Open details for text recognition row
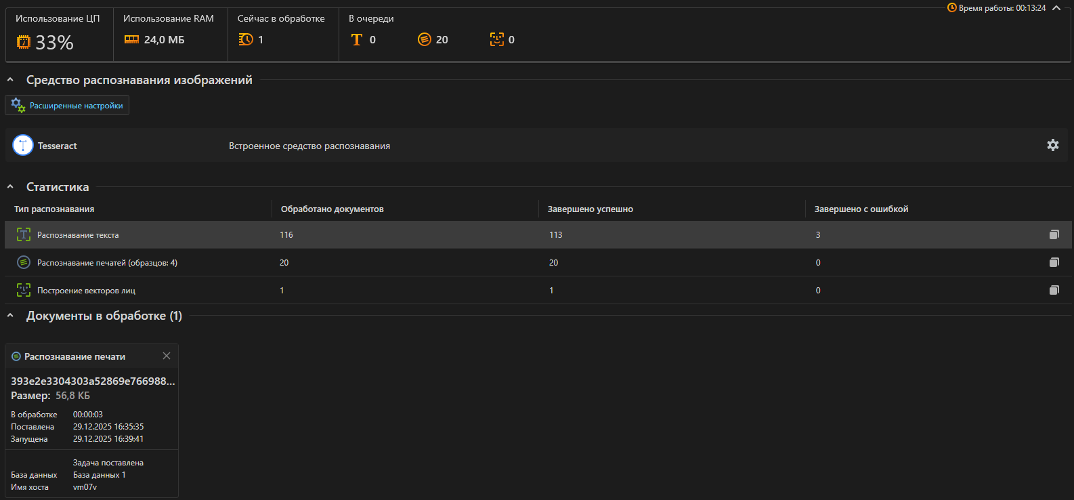1074x500 pixels. (x=1054, y=234)
